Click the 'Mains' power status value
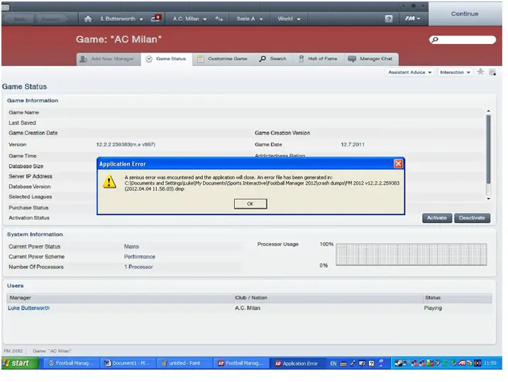The width and height of the screenshot is (508, 382). (x=131, y=246)
